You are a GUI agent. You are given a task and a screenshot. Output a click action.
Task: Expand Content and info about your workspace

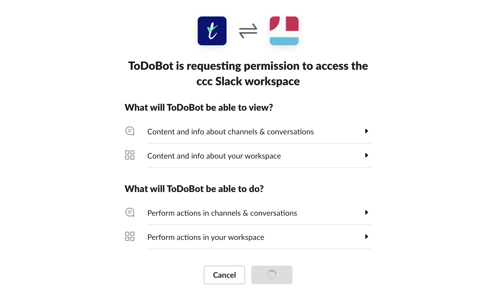(x=367, y=155)
